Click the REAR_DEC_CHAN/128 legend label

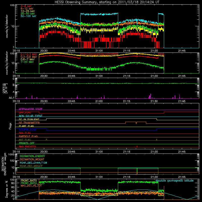(x=33, y=163)
